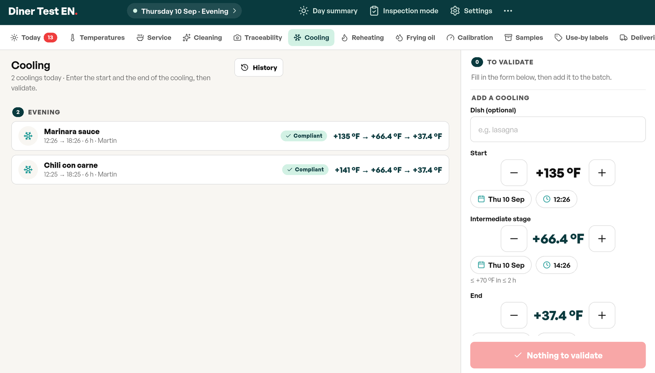Decrease the Start temperature
The height and width of the screenshot is (373, 655).
[x=514, y=173]
